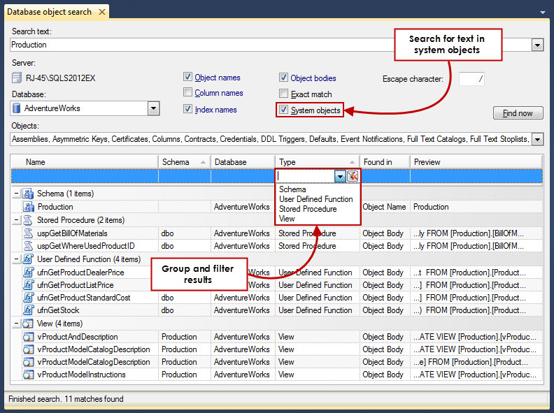Click the Name filter cell
This screenshot has width=554, height=413.
[85, 176]
